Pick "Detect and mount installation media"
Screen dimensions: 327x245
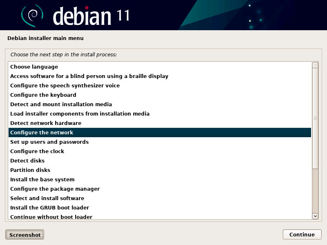click(160, 105)
